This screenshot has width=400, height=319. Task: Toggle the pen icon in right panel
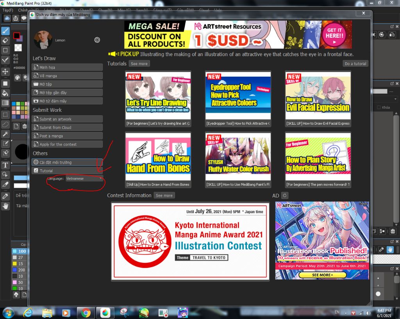pyautogui.click(x=381, y=250)
